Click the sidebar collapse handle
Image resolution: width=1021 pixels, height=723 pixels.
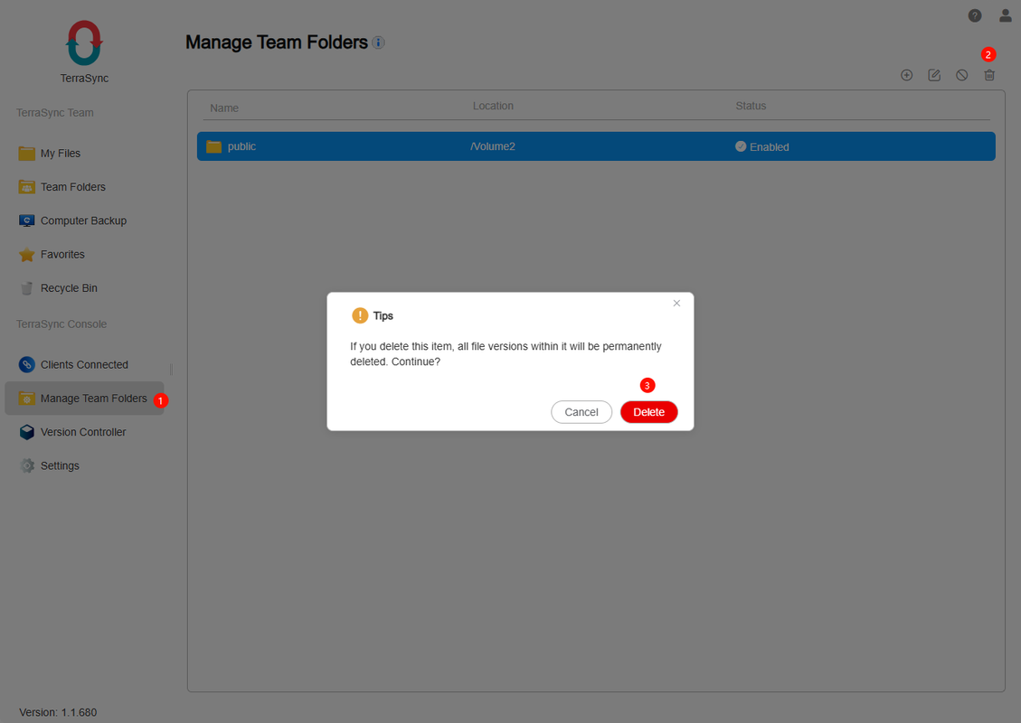click(171, 369)
